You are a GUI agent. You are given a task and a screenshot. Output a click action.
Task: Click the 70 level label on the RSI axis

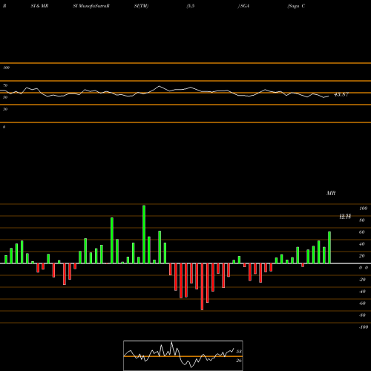pyautogui.click(x=5, y=85)
